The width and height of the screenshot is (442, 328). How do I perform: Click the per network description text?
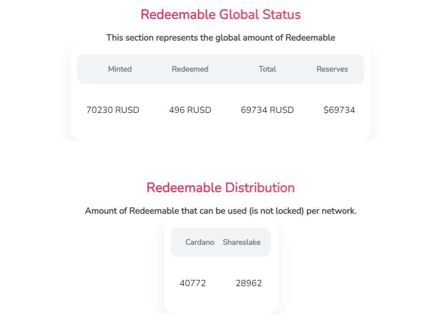coord(221,211)
